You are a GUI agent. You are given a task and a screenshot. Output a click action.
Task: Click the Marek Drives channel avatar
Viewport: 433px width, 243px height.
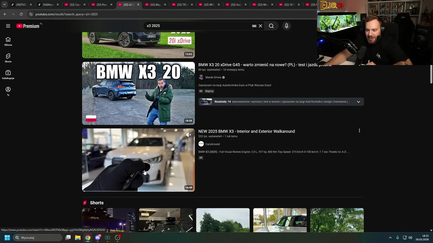pyautogui.click(x=201, y=77)
